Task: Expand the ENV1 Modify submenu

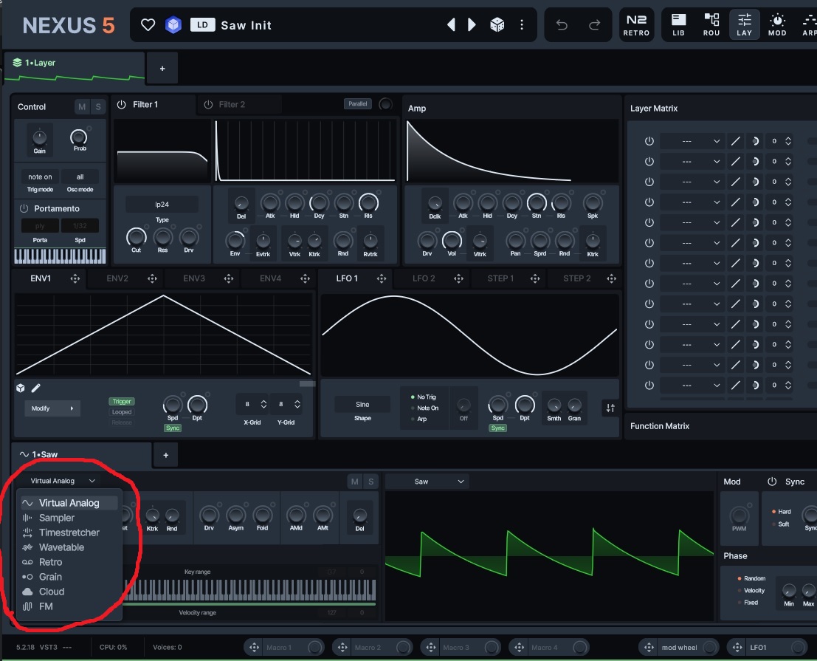Action: (x=52, y=408)
